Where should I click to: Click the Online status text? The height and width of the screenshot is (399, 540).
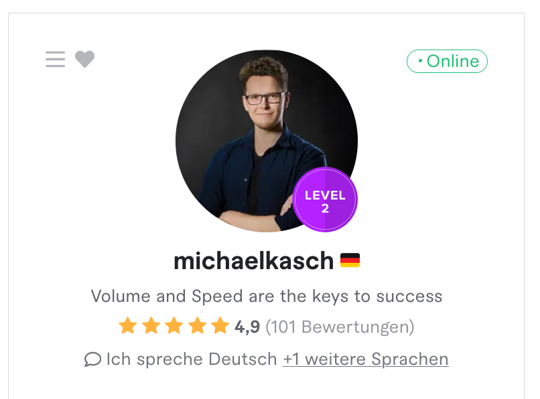pyautogui.click(x=452, y=62)
